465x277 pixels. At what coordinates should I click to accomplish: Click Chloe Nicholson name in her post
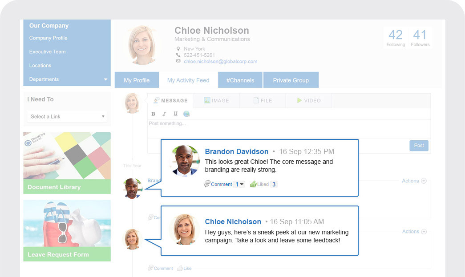click(x=233, y=222)
